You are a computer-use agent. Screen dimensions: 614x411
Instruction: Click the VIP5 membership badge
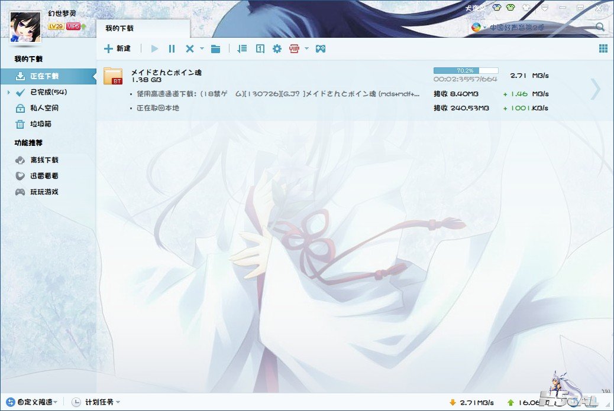point(73,26)
